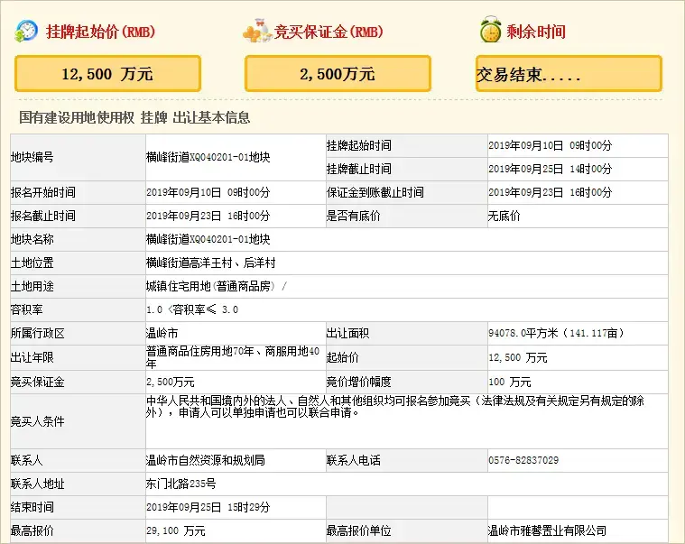Click the 无底价 reserve price value

(504, 216)
